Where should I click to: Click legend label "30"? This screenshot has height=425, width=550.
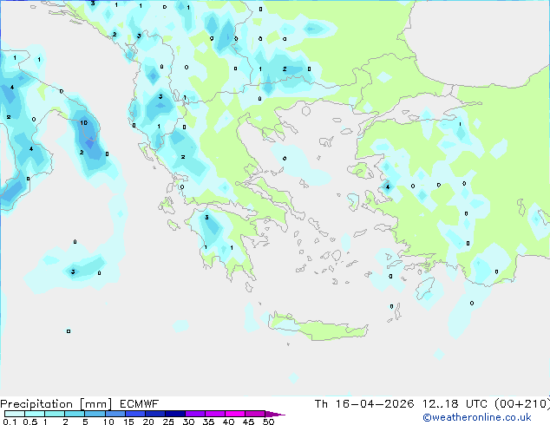[x=188, y=422]
